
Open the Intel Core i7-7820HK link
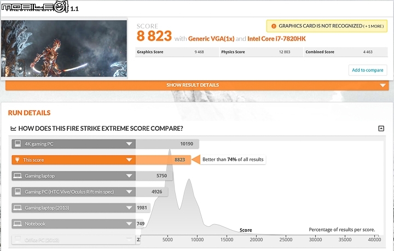click(276, 39)
